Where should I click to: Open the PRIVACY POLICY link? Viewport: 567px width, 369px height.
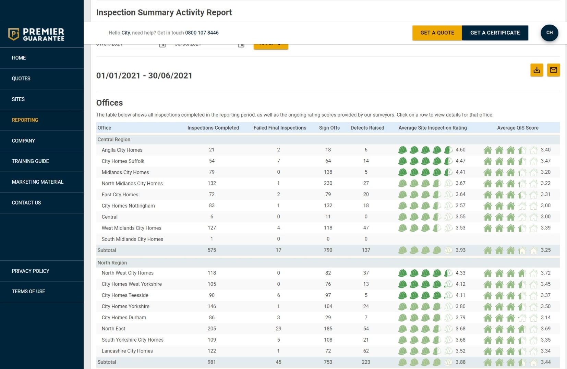tap(31, 271)
